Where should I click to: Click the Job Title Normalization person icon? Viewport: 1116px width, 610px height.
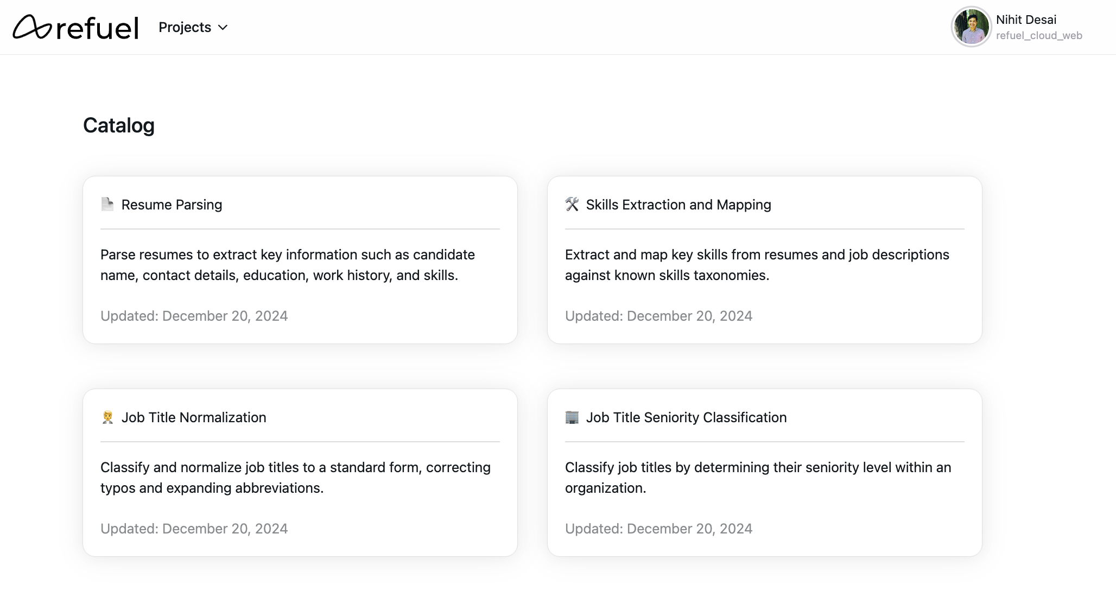(x=107, y=417)
